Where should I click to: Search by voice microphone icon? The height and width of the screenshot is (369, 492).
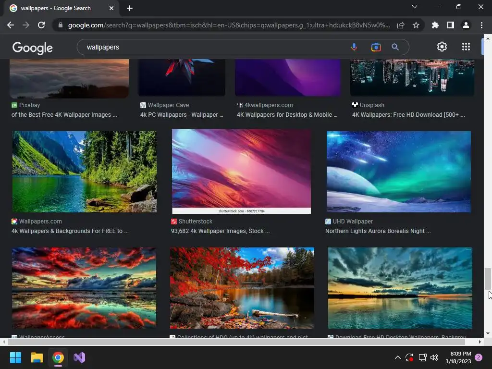point(354,47)
